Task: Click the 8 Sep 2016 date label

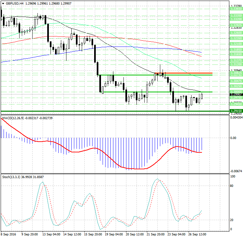Action: pyautogui.click(x=9, y=234)
